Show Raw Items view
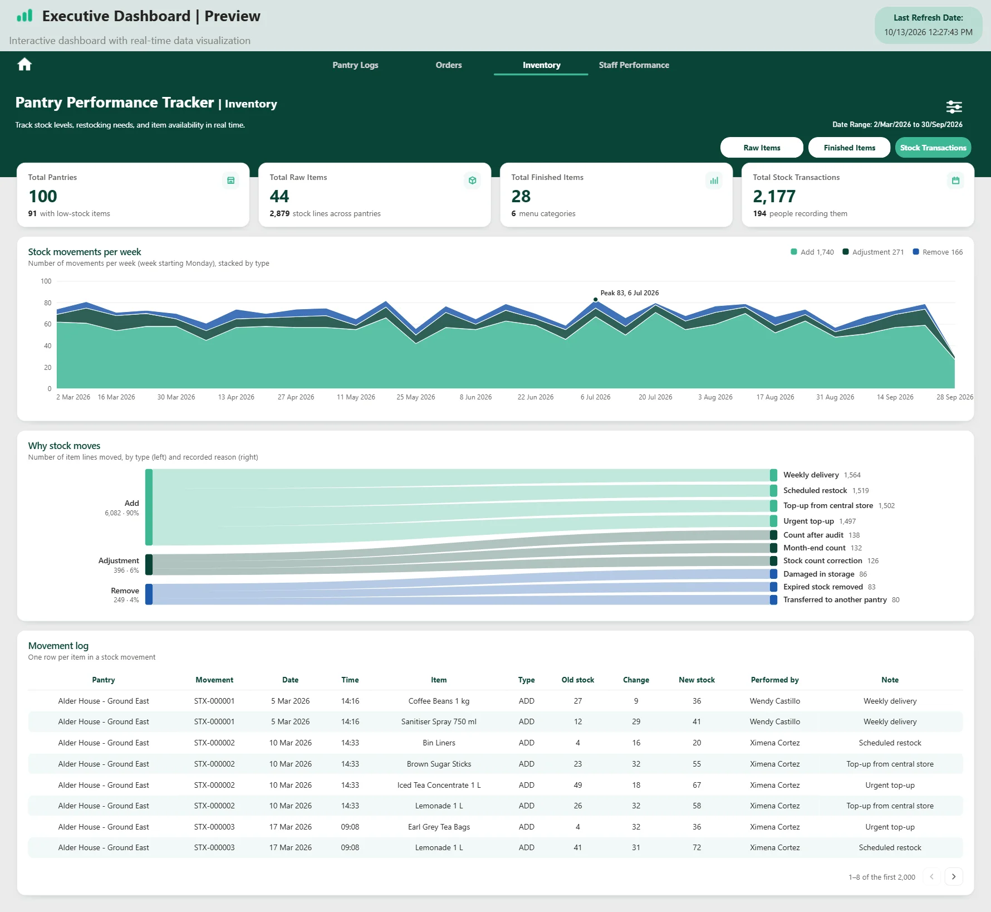 [762, 148]
